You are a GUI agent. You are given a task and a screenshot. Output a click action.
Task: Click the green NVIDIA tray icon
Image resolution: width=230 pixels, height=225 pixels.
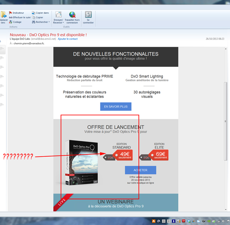(209, 221)
